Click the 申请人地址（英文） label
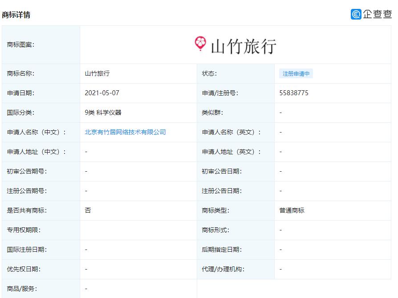 point(231,152)
